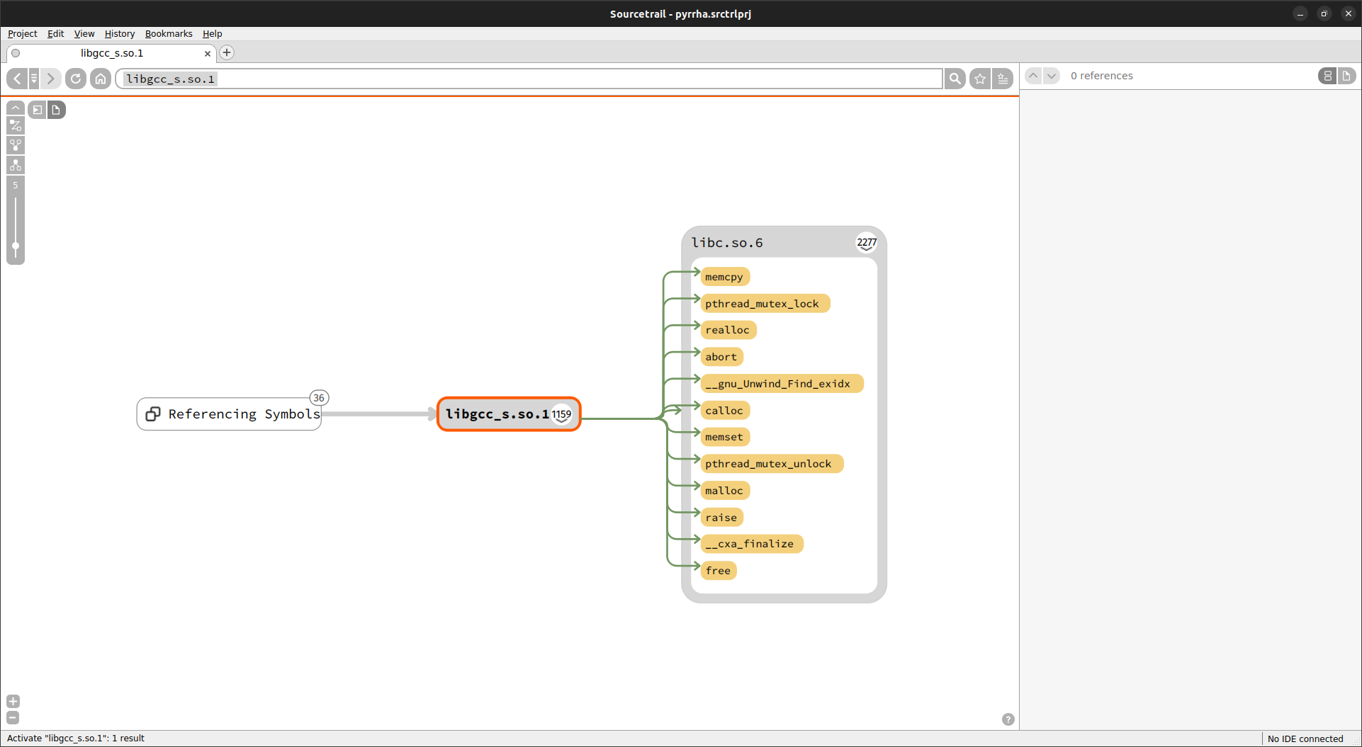Image resolution: width=1362 pixels, height=747 pixels.
Task: Refresh the project with the reload icon
Action: tap(76, 79)
